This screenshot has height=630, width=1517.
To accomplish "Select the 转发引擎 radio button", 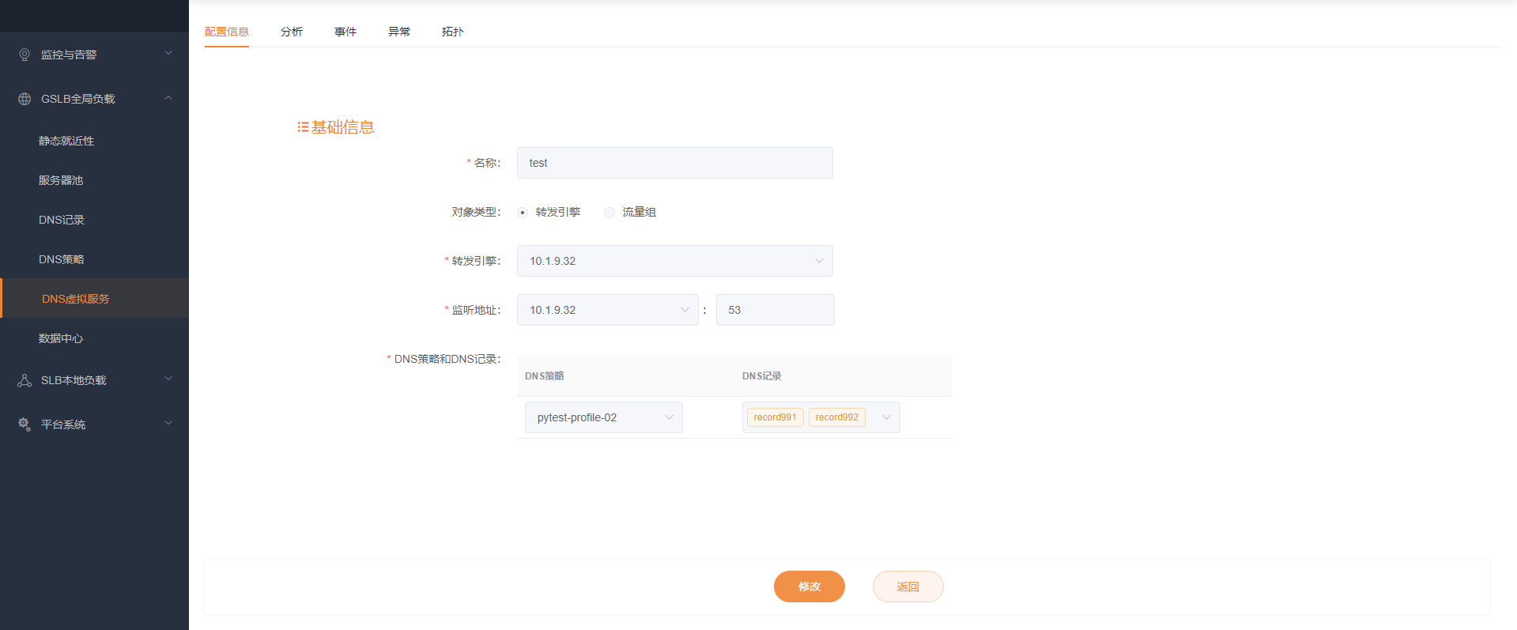I will 523,213.
